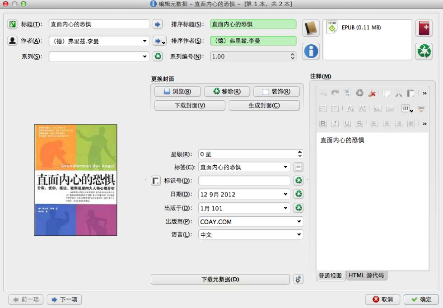Increase indentation icon in comments toolbar
This screenshot has height=308, width=443.
378,108
